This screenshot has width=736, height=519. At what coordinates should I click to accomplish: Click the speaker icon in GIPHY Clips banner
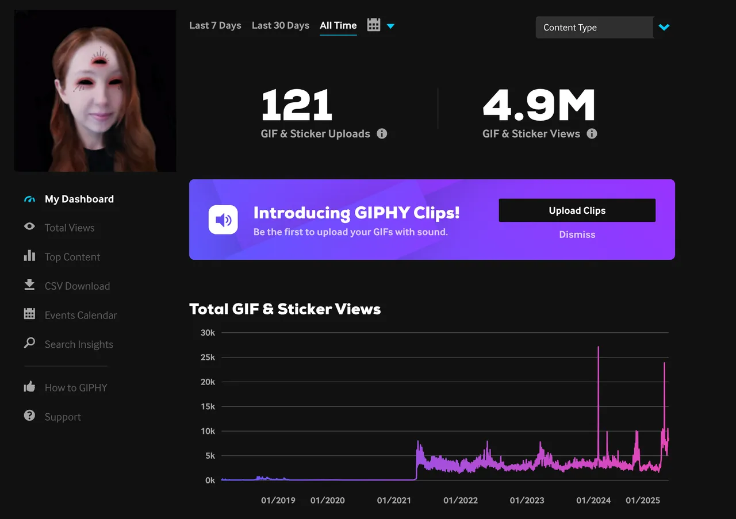click(223, 220)
